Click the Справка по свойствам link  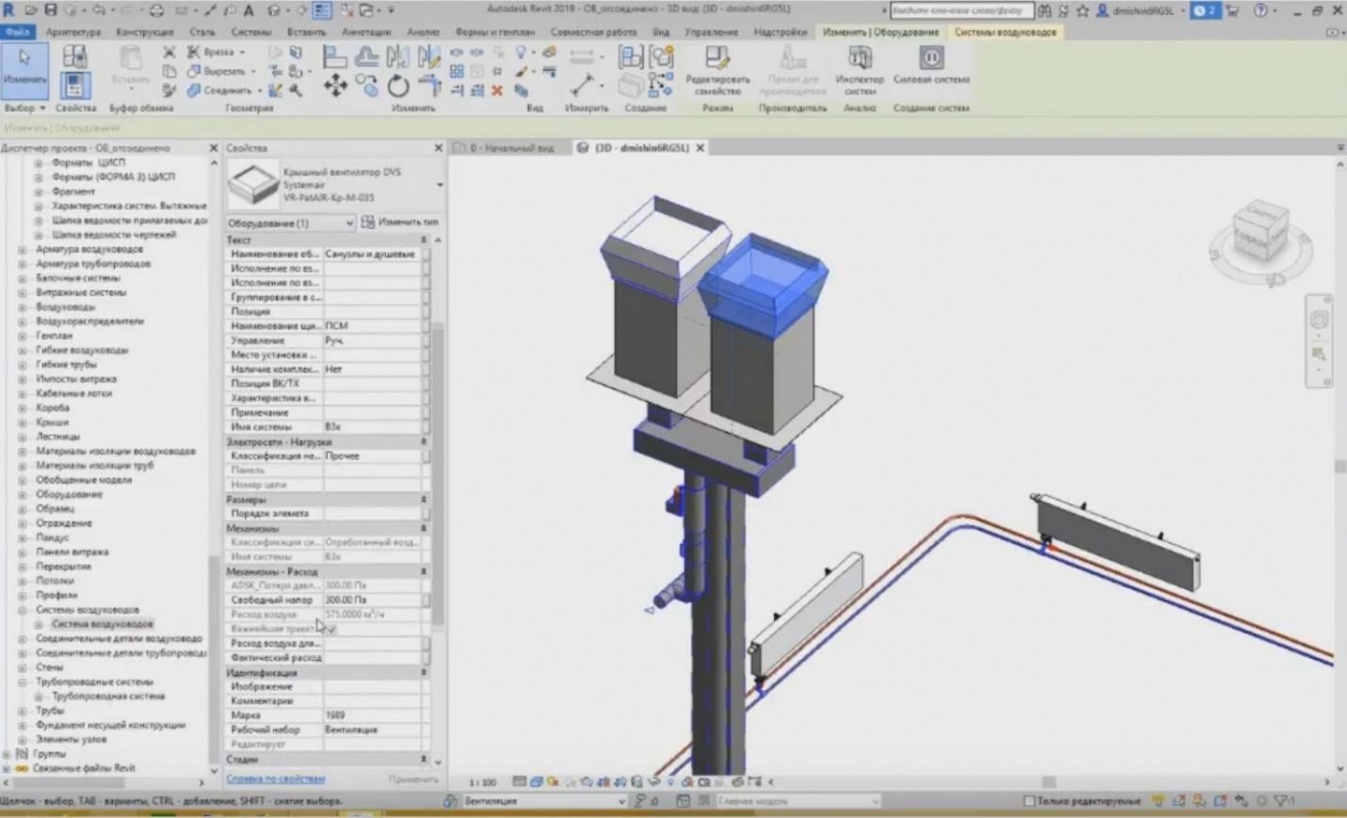[276, 779]
